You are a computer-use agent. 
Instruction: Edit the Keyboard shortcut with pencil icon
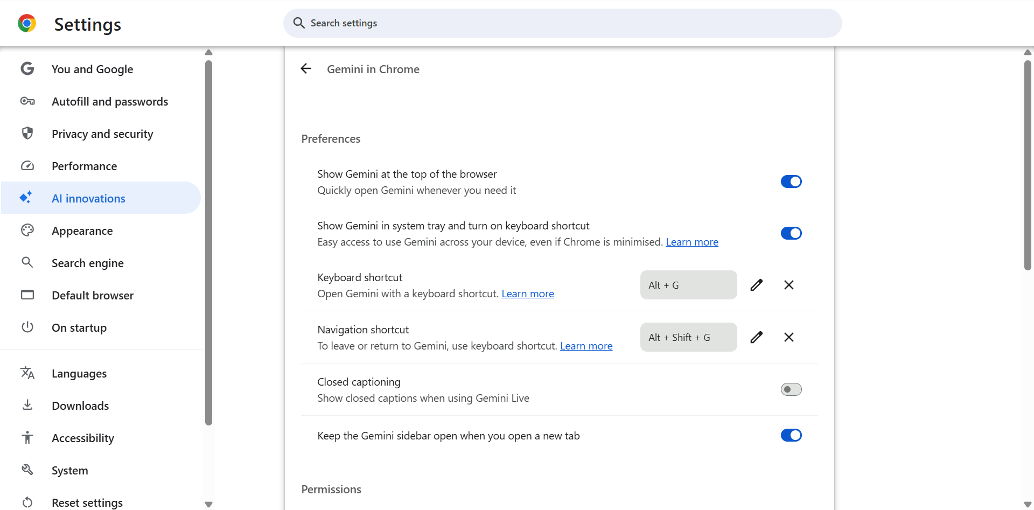click(x=757, y=285)
